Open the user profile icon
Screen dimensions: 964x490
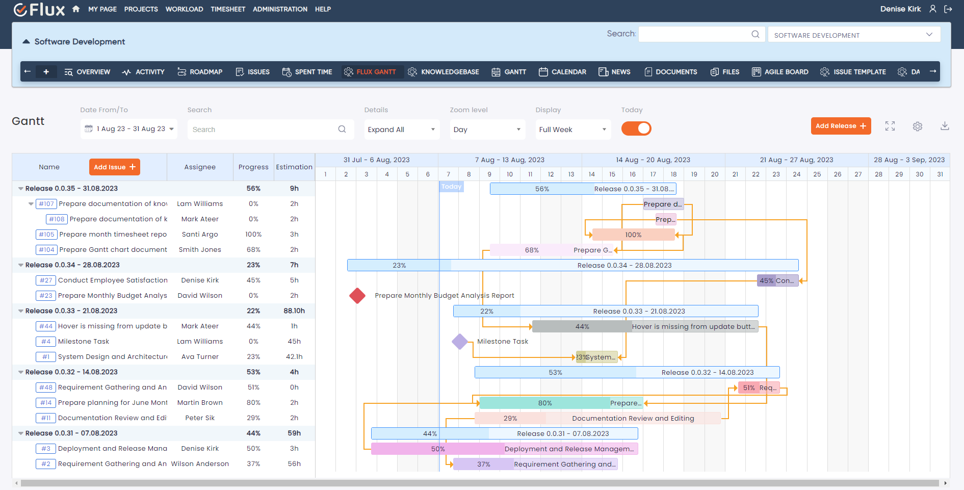(x=932, y=9)
